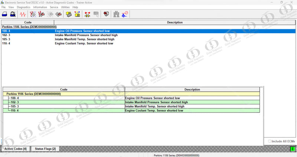297x157 pixels.
Task: Enable the Include All ECMs checkbox
Action: pos(270,141)
